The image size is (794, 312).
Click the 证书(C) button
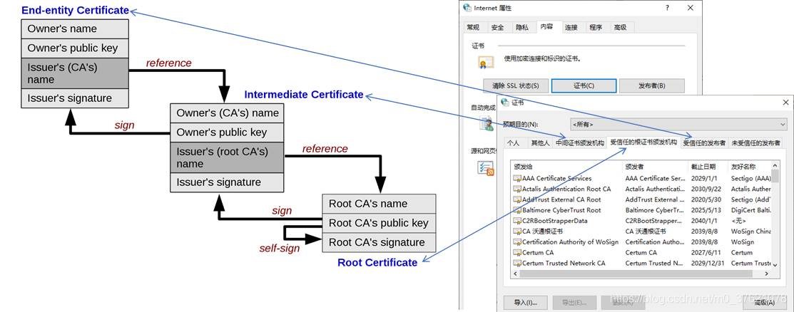[584, 86]
